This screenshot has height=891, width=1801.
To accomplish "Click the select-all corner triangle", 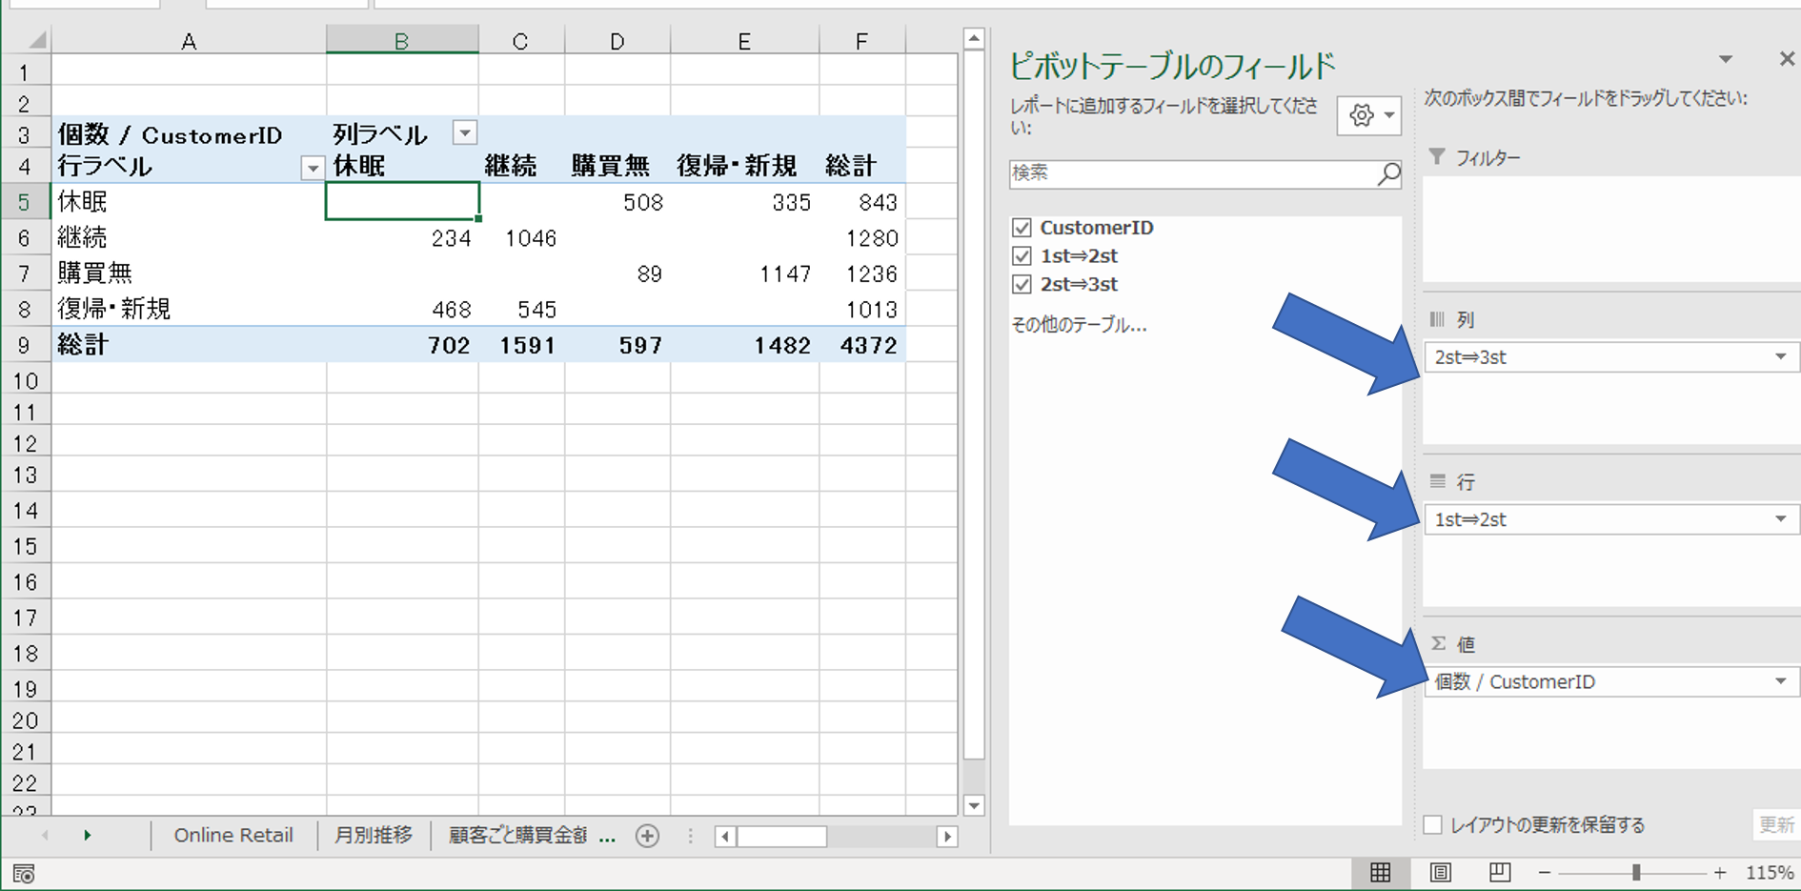I will 36,40.
